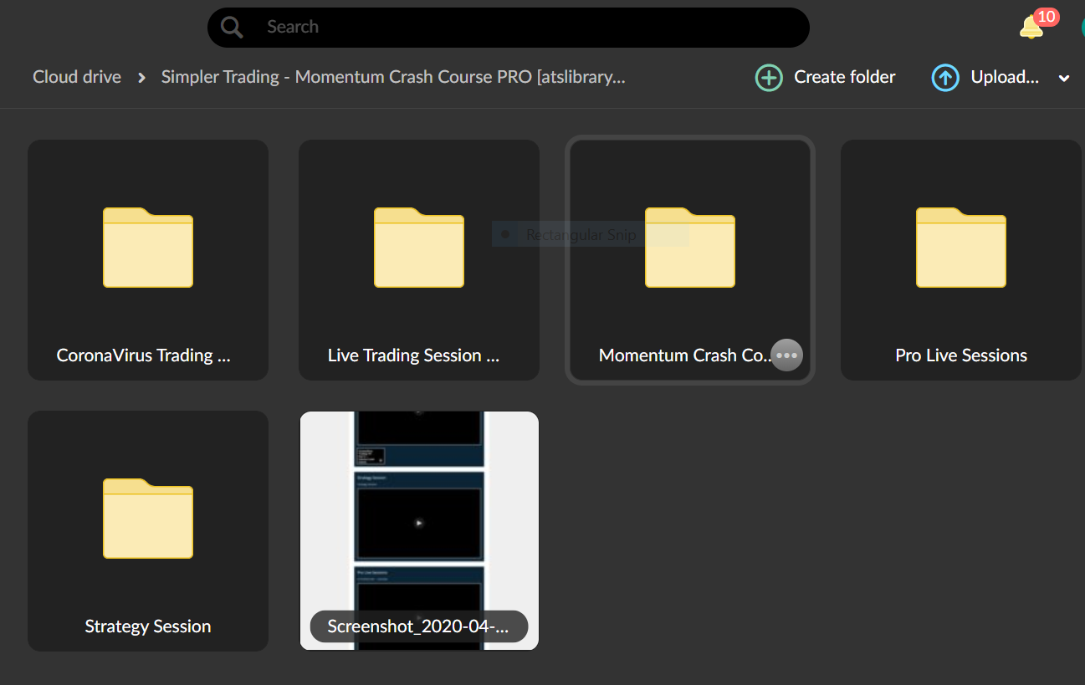Open the notifications bell icon
Viewport: 1085px width, 685px height.
1031,28
